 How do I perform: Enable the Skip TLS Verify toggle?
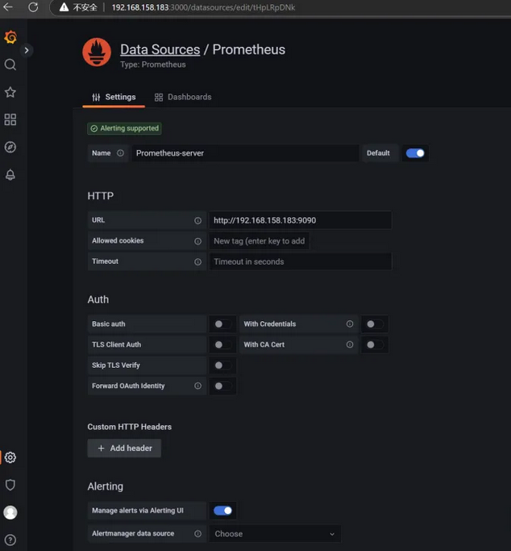(x=222, y=365)
